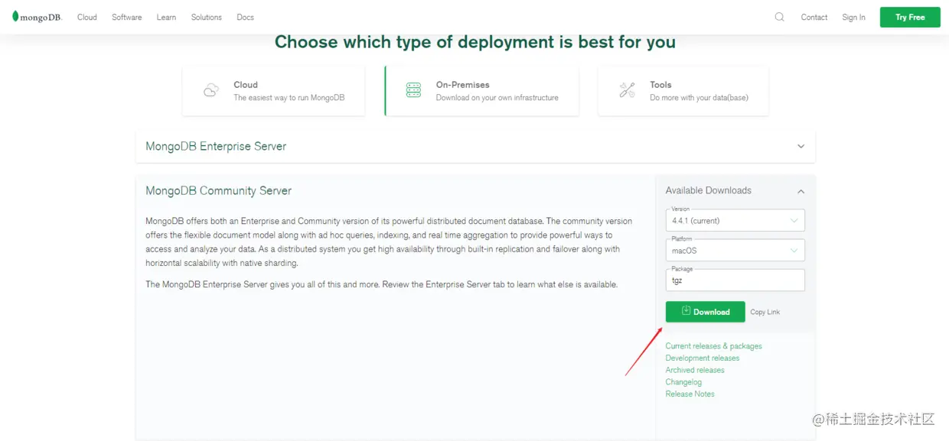Click the Available Downloads heading text

[708, 190]
